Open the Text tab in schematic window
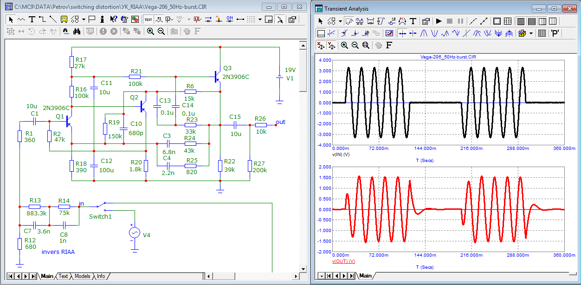The image size is (581, 285). coord(63,276)
